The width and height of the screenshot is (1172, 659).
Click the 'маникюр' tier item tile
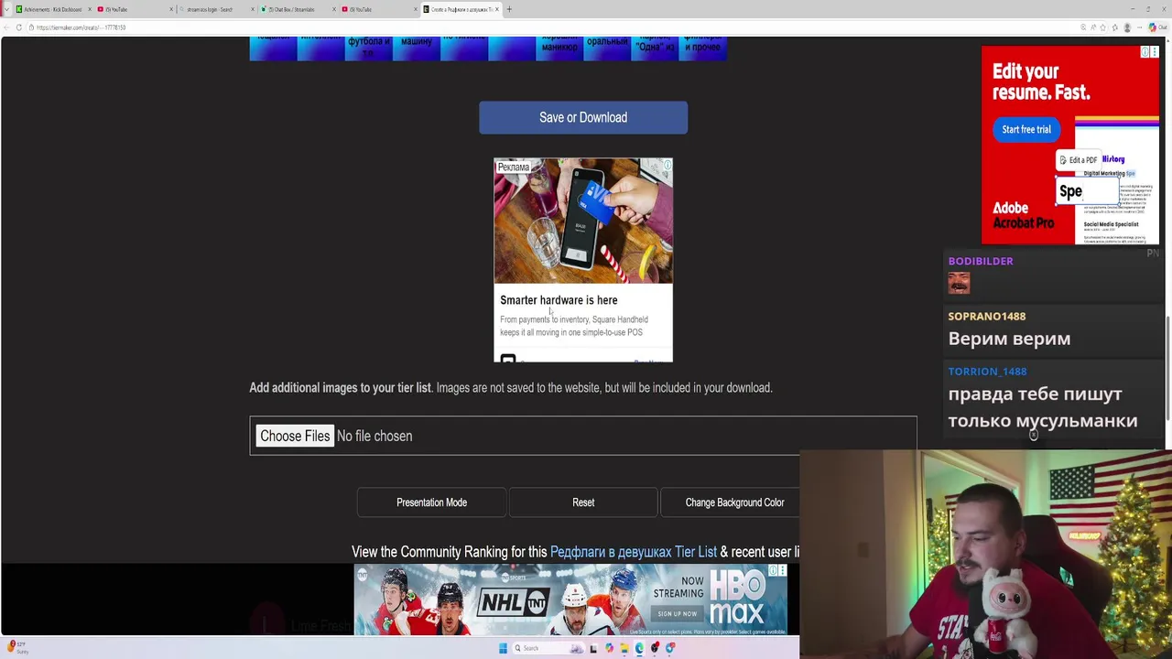click(559, 49)
